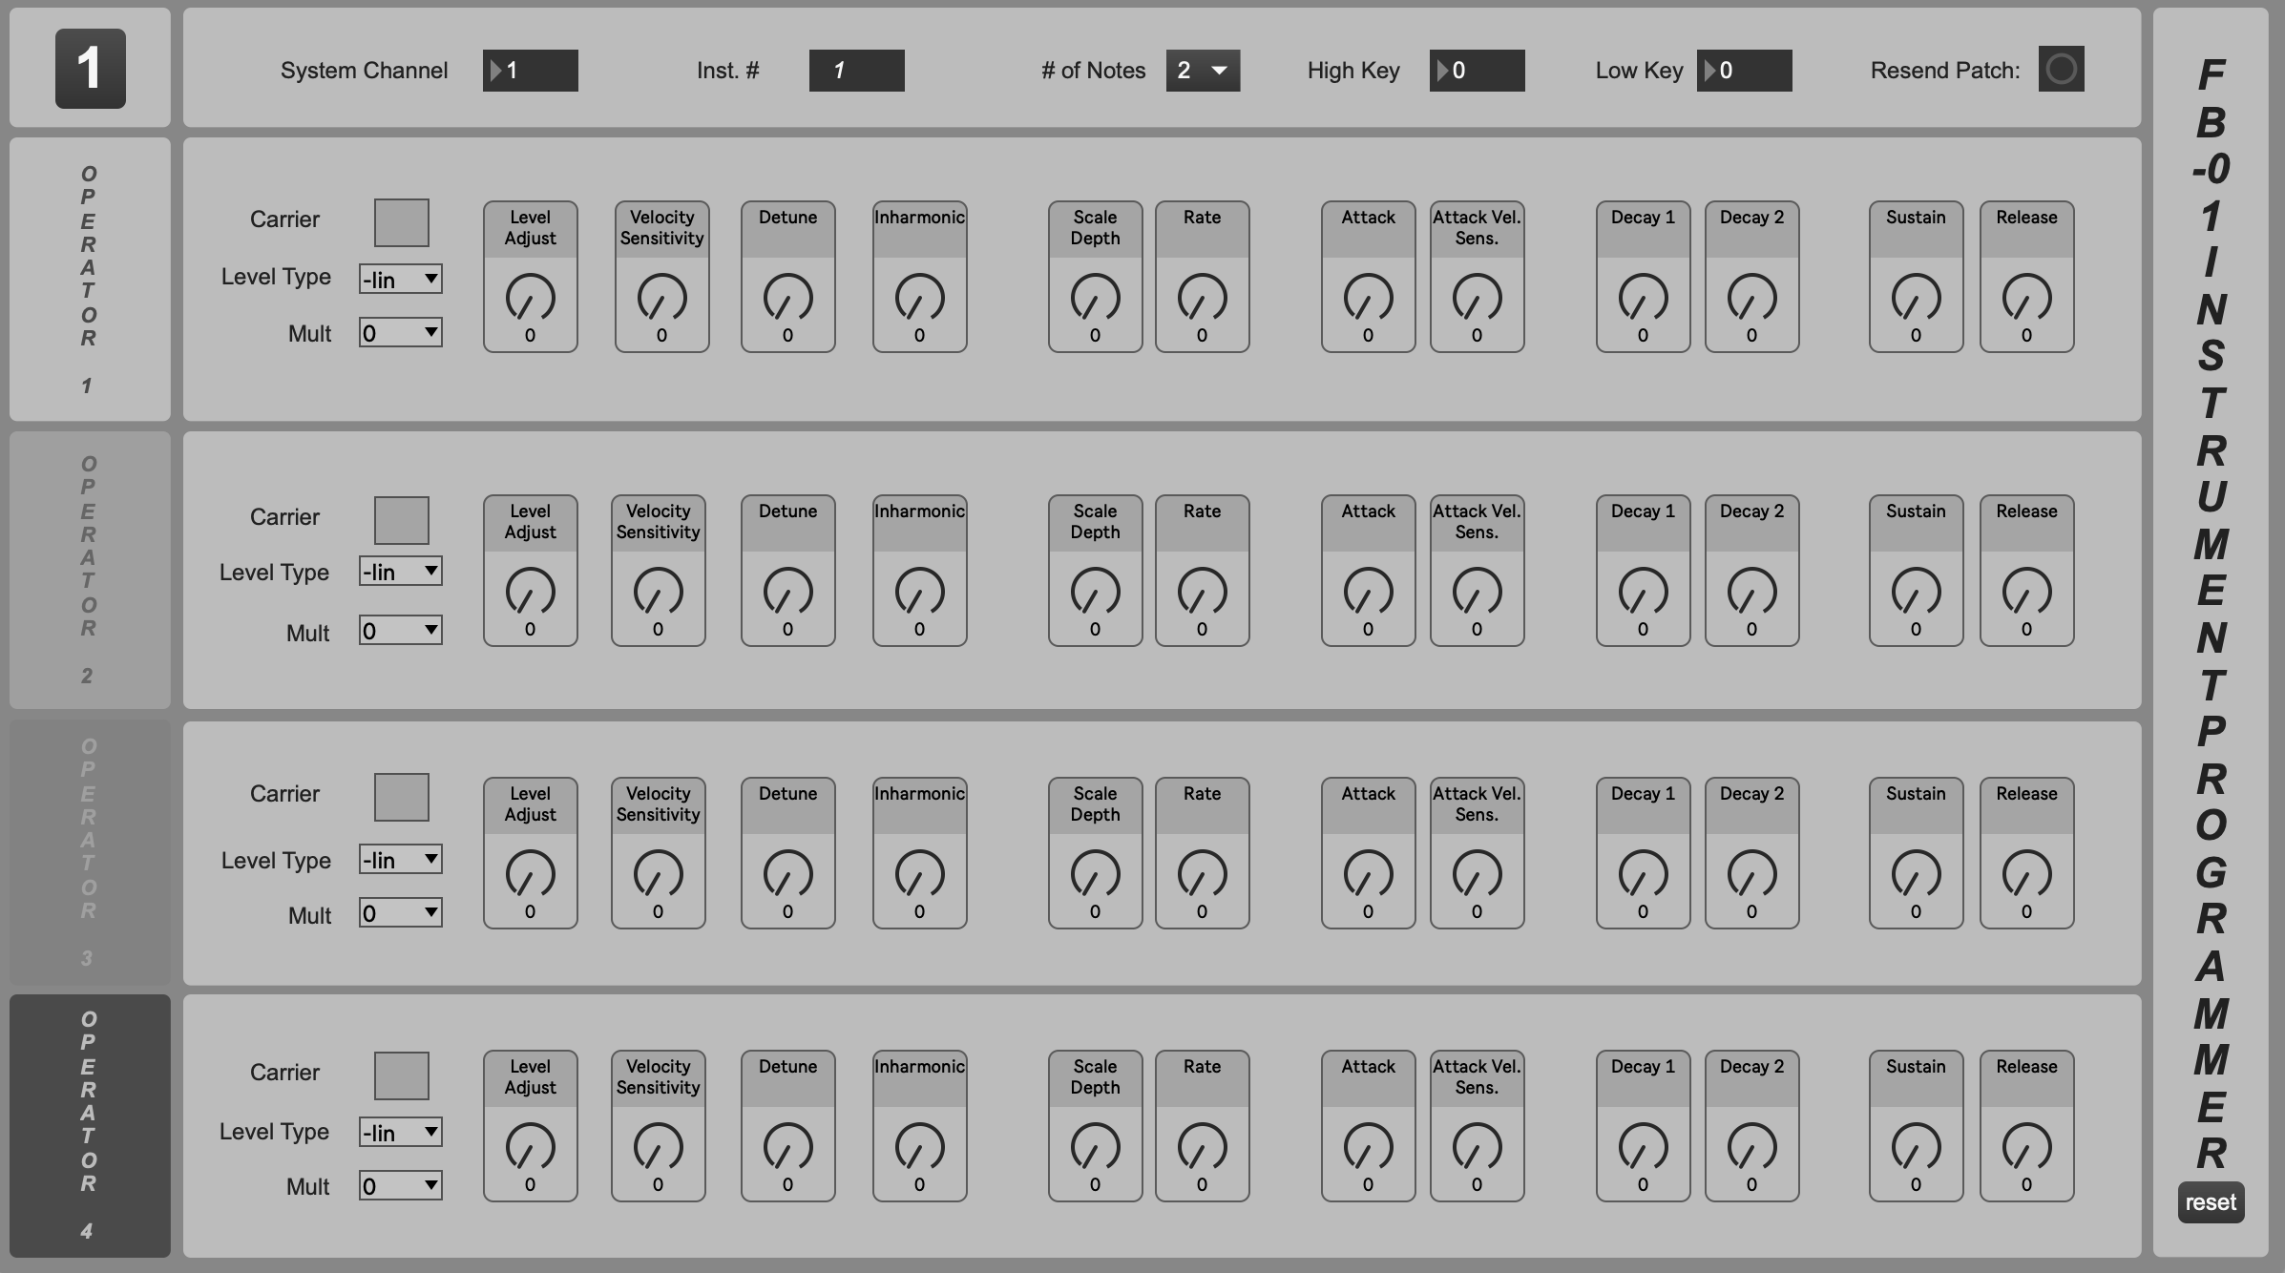Open Operator 4 Mult dropdown
The width and height of the screenshot is (2285, 1273).
coord(401,1186)
